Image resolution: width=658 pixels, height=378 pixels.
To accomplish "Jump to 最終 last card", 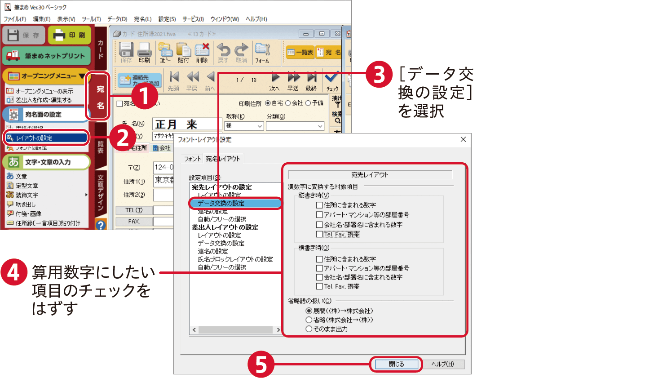I will click(x=311, y=81).
